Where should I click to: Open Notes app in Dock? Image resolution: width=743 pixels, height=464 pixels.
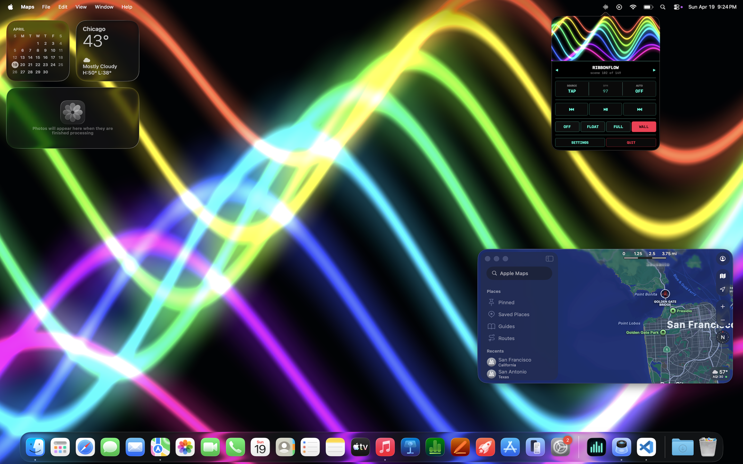(x=335, y=447)
